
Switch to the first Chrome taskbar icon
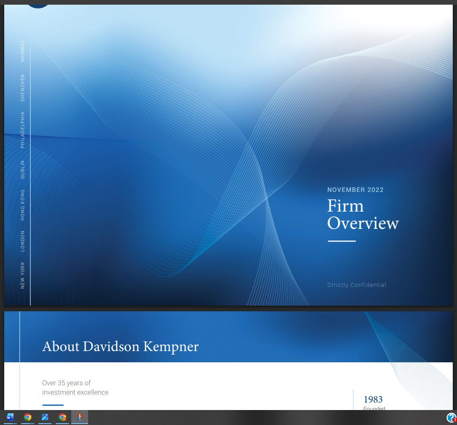pyautogui.click(x=28, y=417)
